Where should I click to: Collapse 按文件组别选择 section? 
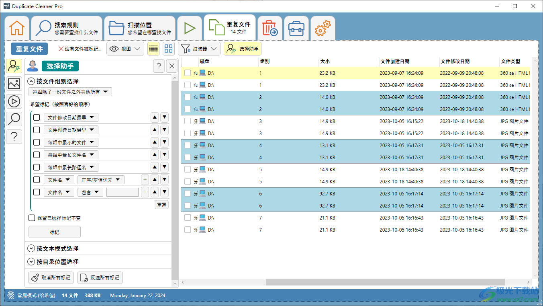31,81
